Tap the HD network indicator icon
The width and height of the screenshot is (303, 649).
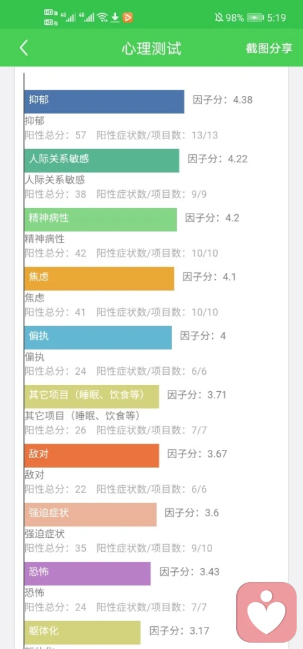50,18
